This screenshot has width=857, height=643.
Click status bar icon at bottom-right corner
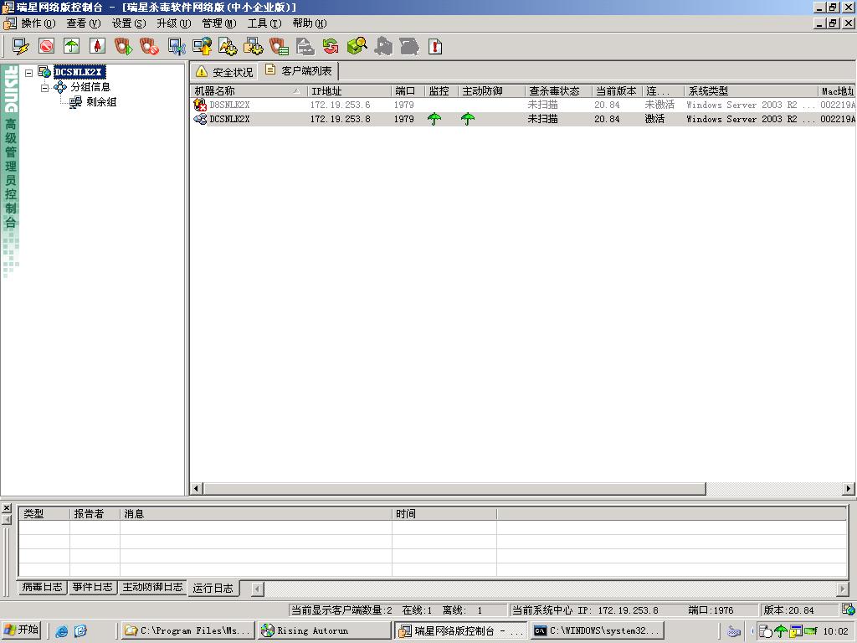pos(849,610)
